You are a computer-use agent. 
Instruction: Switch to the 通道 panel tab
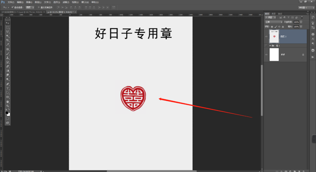point(274,14)
